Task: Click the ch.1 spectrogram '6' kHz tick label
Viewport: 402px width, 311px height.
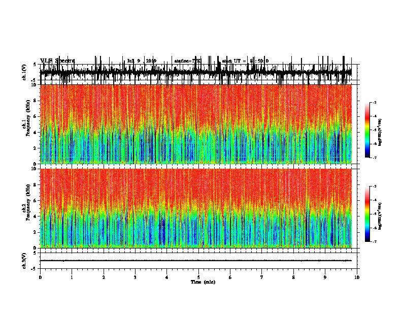Action: [x=36, y=116]
